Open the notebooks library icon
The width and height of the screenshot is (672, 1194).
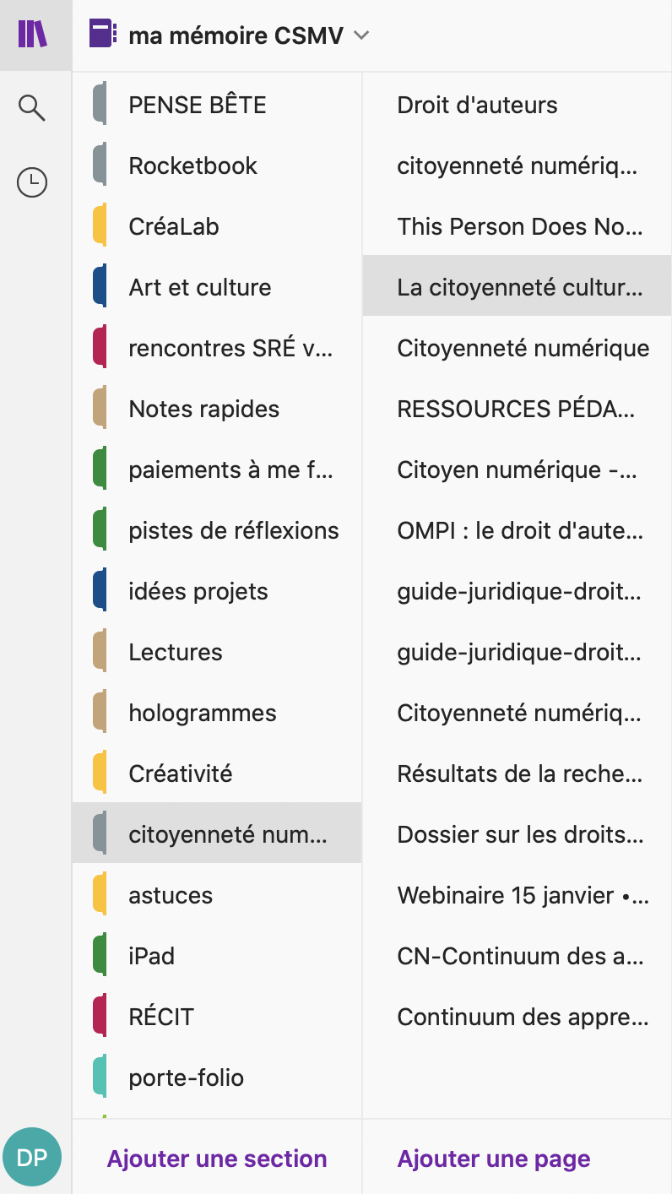33,35
